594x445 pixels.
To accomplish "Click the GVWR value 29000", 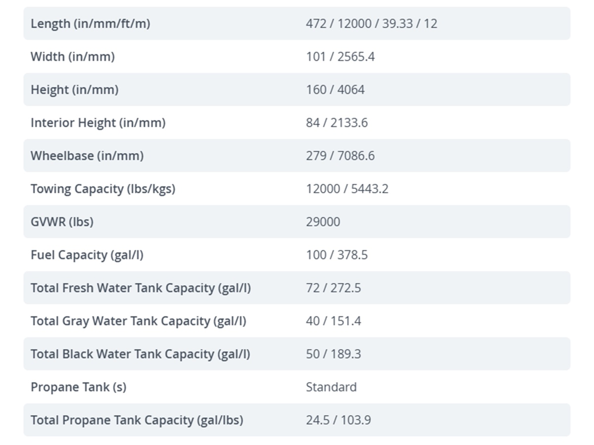I will tap(323, 222).
